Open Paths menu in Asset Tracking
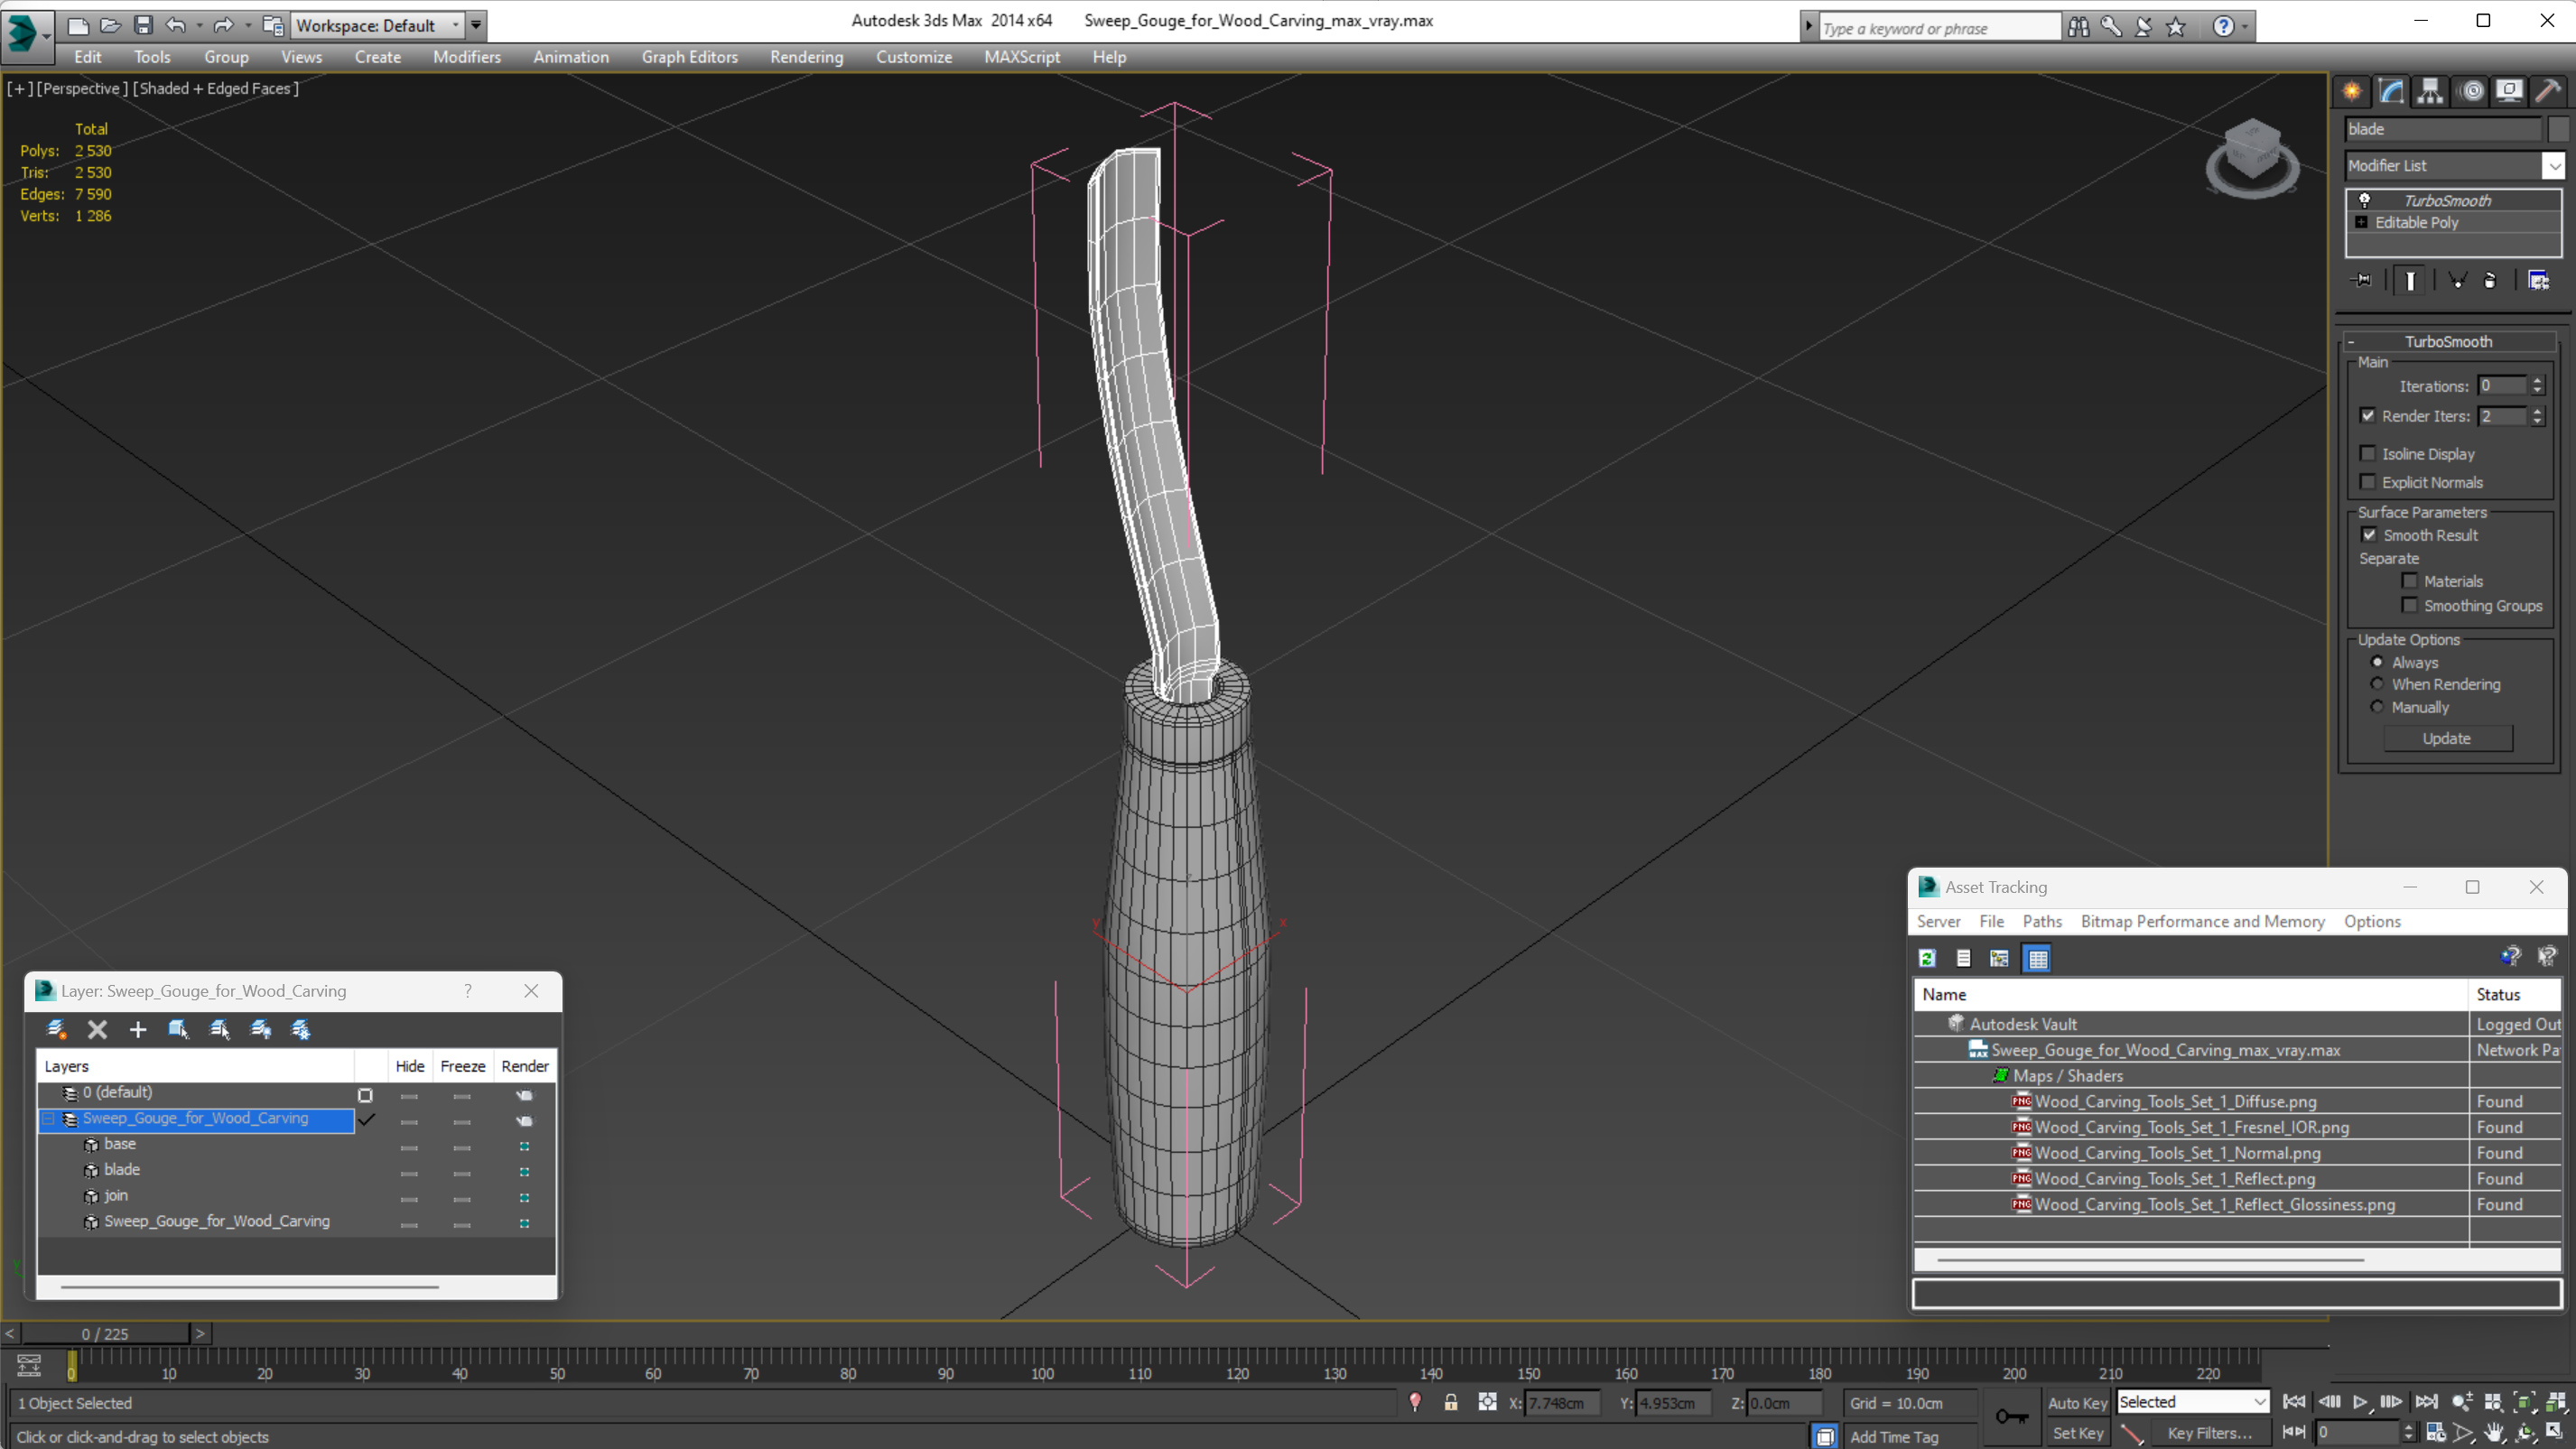Image resolution: width=2576 pixels, height=1449 pixels. tap(2042, 922)
